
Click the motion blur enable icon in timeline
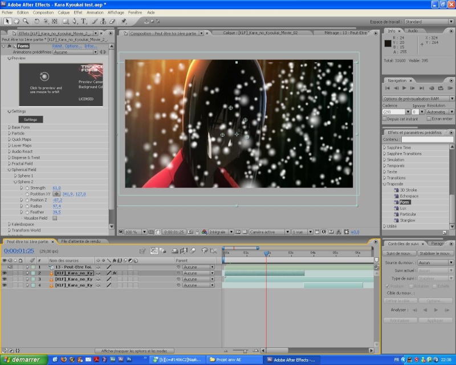(193, 250)
